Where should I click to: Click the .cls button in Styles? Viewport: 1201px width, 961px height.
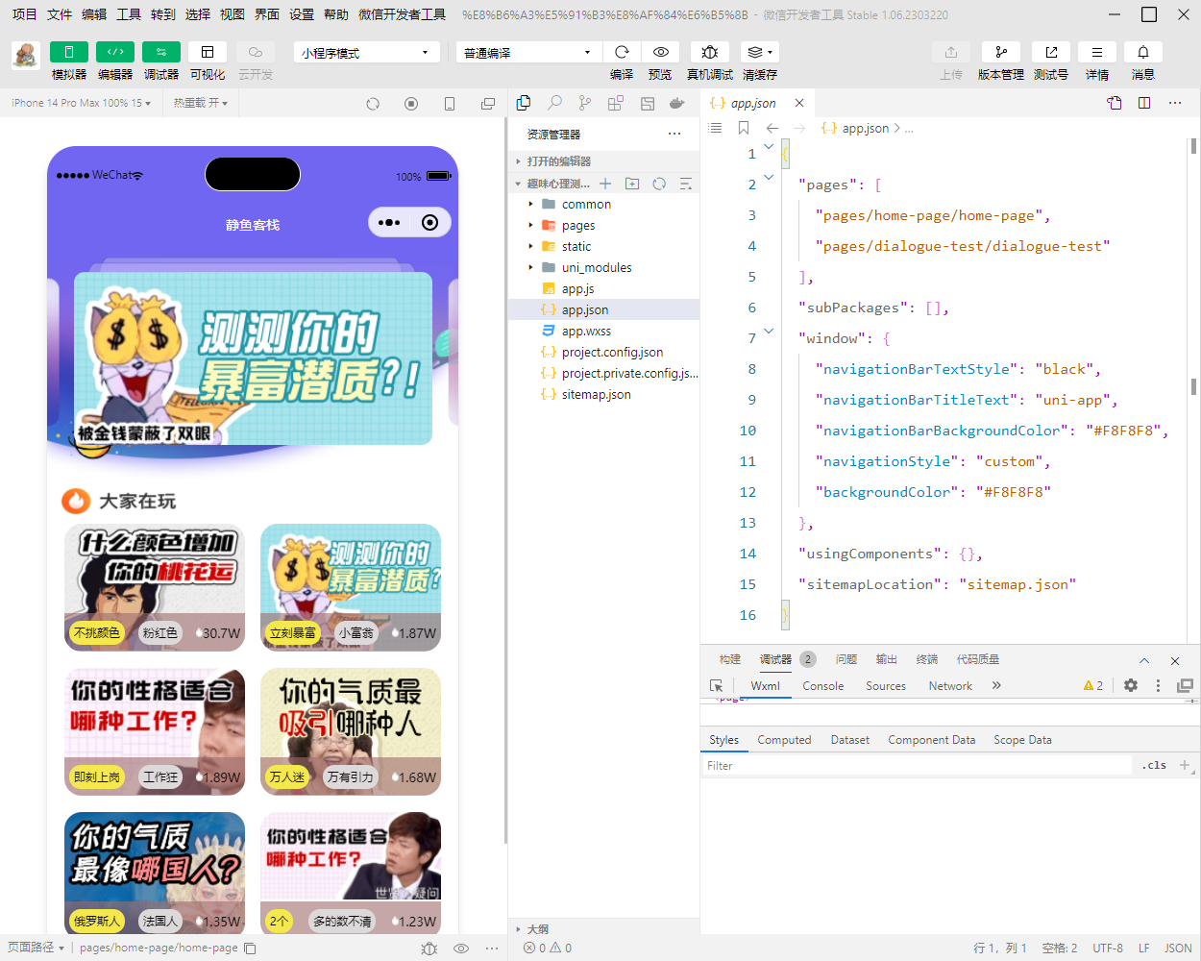[1155, 766]
